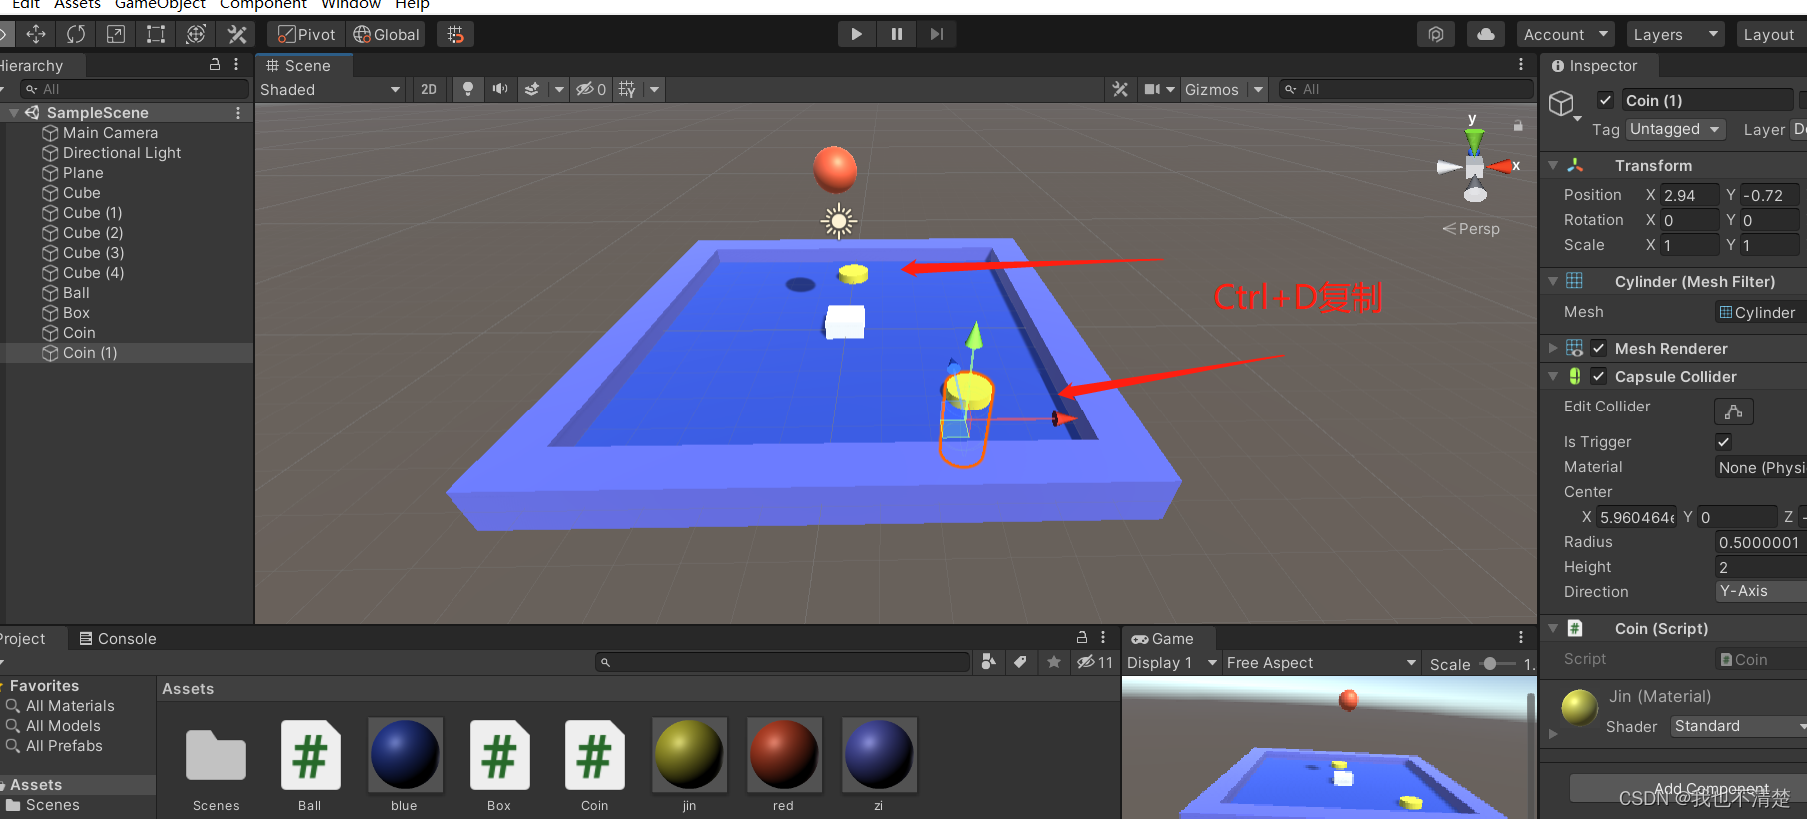Open cloud services
Screen dimensions: 1807x819
tap(1486, 34)
